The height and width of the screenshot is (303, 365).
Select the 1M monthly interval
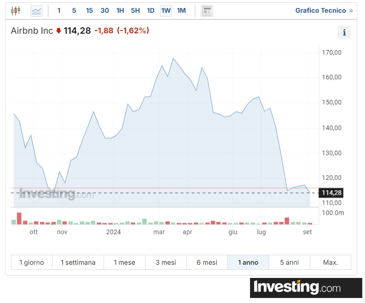point(181,10)
